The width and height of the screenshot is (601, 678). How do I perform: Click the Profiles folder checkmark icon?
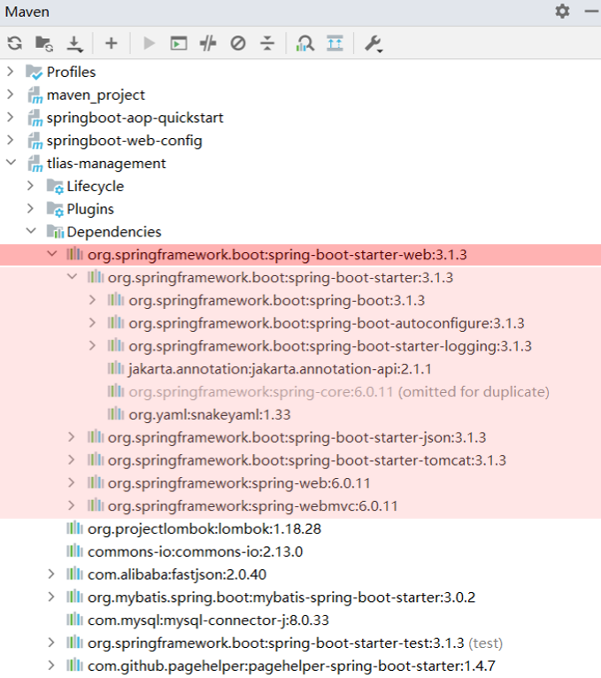click(34, 72)
